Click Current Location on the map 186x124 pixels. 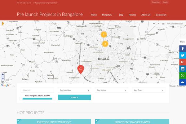(x=175, y=24)
